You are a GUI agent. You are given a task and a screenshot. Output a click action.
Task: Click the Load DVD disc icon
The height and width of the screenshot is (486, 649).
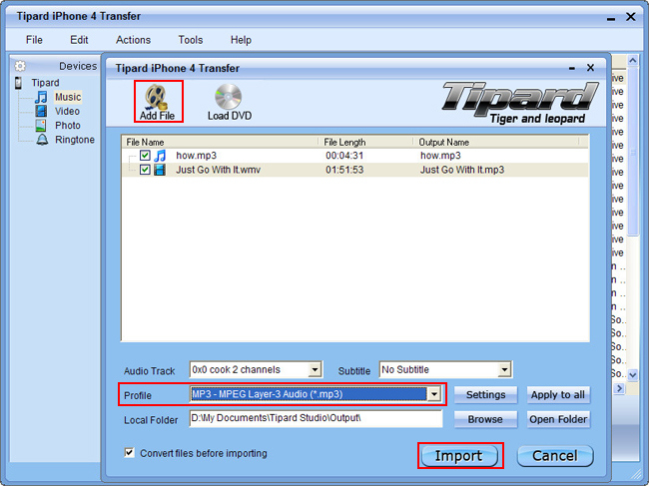(x=228, y=97)
